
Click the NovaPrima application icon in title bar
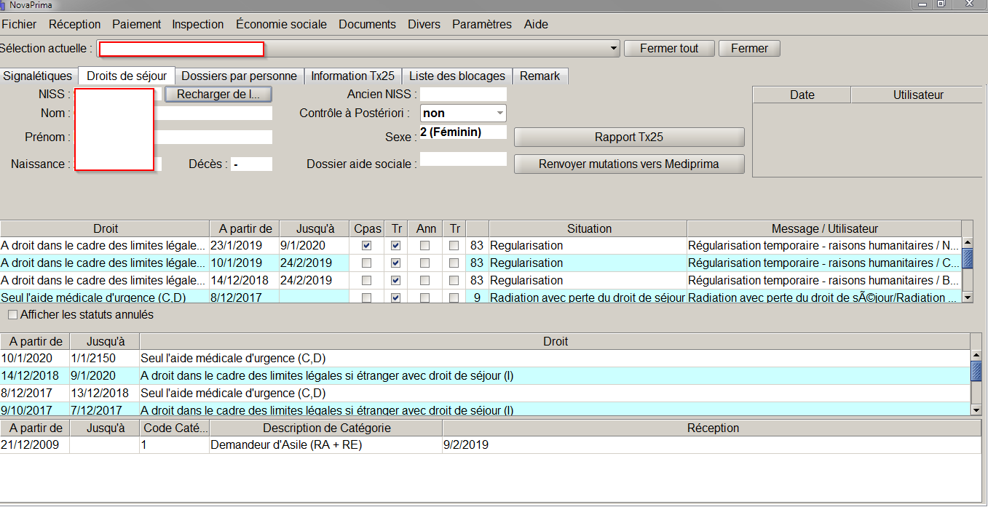tap(3, 5)
